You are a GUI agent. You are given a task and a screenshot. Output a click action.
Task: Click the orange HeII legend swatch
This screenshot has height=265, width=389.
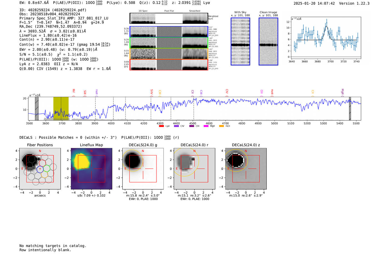pos(221,126)
